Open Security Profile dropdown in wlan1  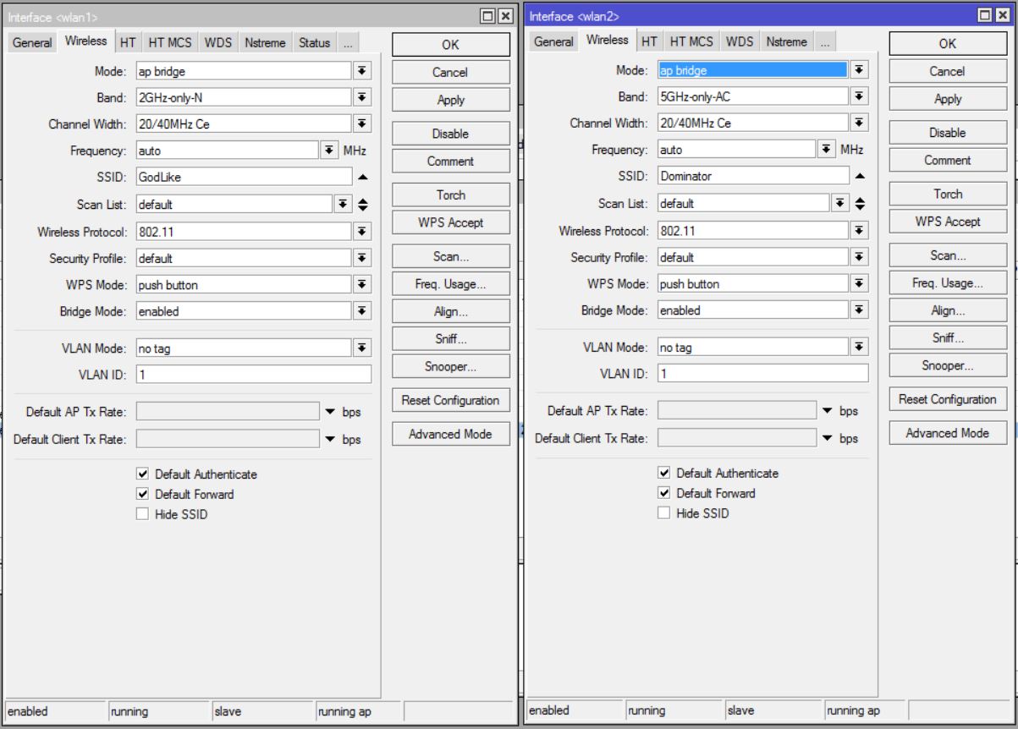(x=362, y=258)
